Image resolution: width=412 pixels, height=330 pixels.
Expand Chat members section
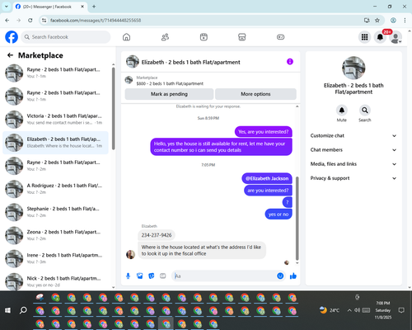point(353,150)
